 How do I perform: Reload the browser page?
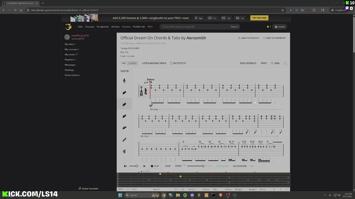(x=15, y=10)
